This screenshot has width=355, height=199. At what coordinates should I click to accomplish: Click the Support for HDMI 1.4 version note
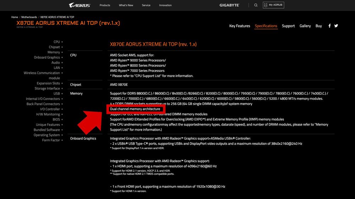point(128,191)
